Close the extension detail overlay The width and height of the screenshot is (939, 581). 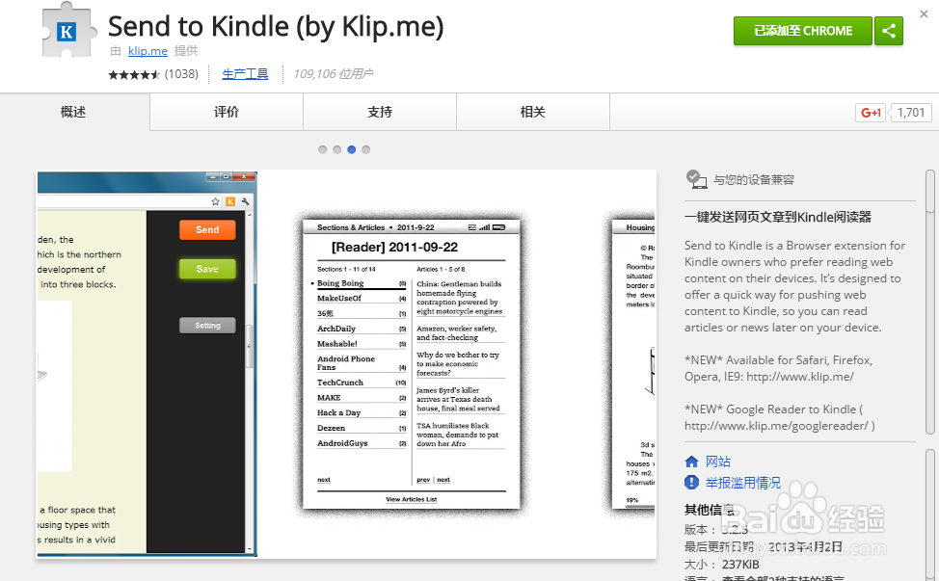(924, 13)
